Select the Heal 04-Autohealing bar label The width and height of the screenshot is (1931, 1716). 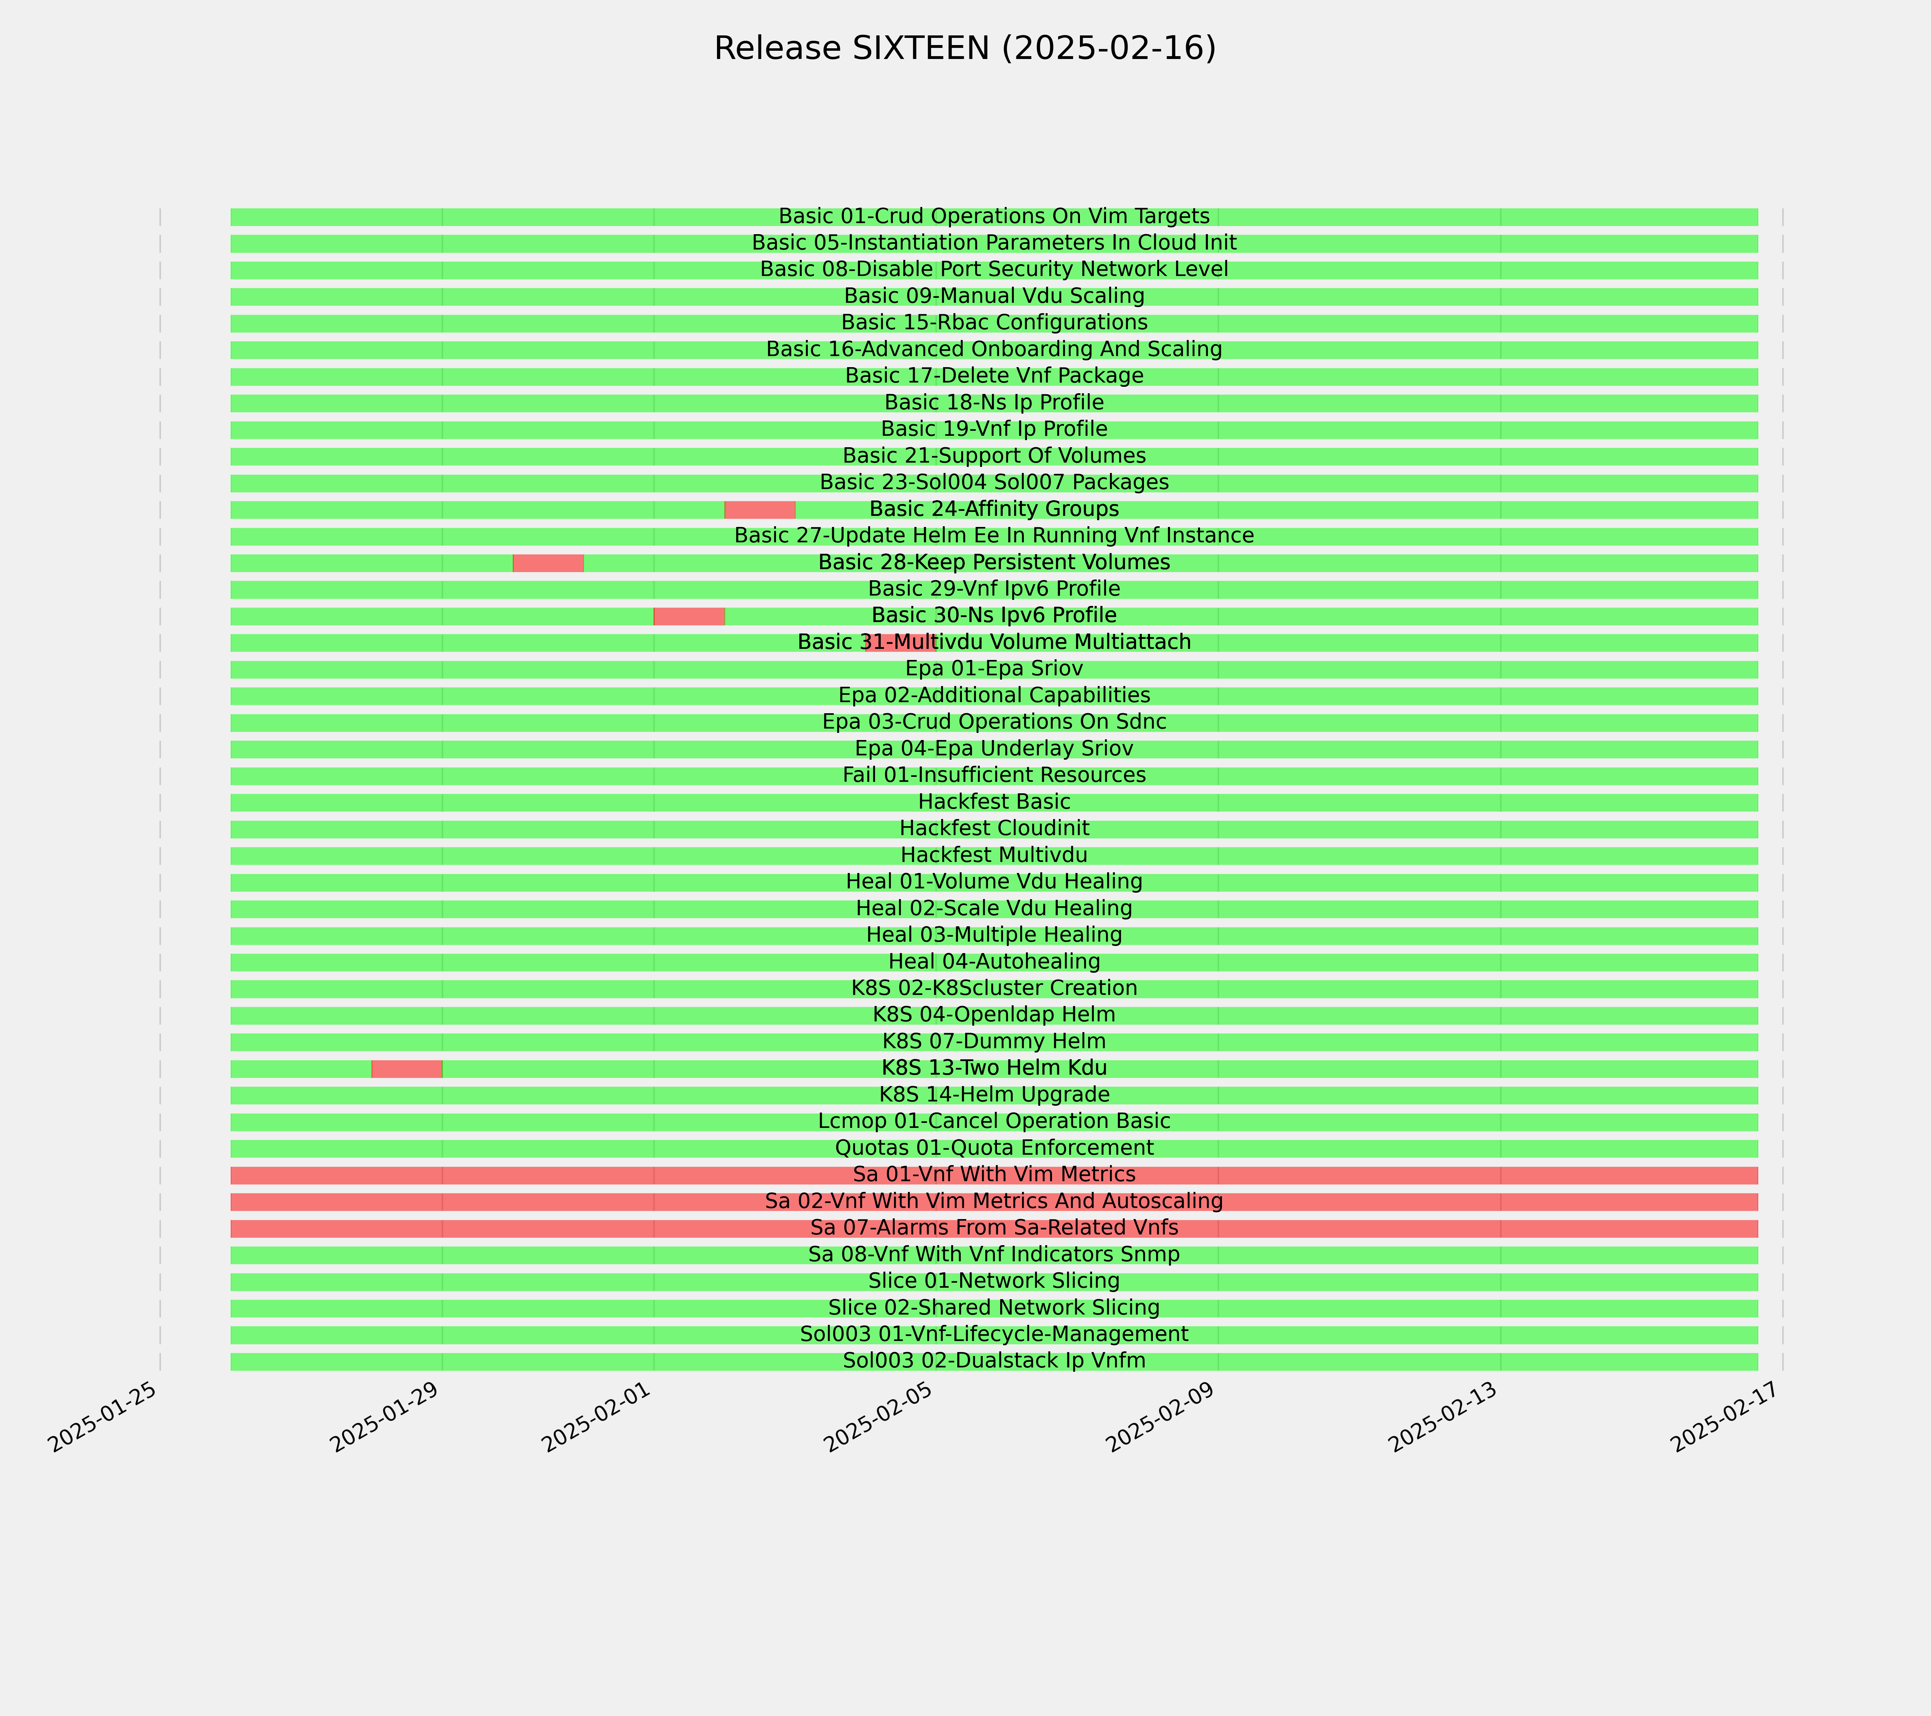994,961
